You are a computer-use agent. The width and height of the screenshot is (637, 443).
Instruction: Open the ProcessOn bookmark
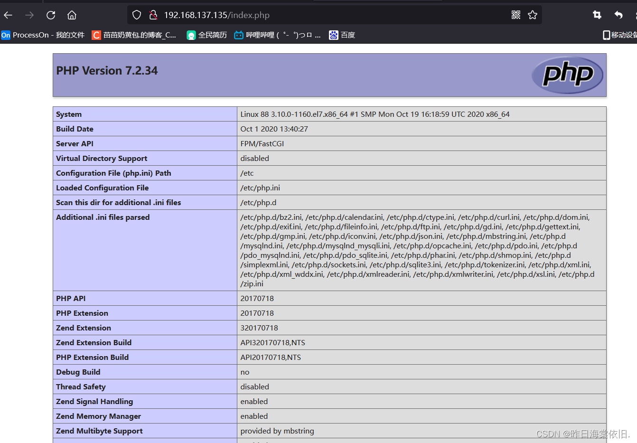[43, 35]
